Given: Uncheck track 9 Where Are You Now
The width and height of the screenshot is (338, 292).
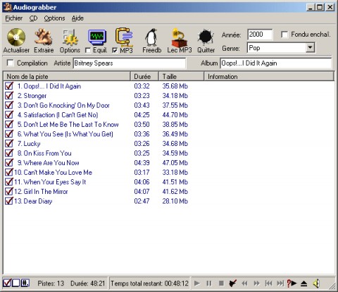Looking at the screenshot, I should point(9,162).
